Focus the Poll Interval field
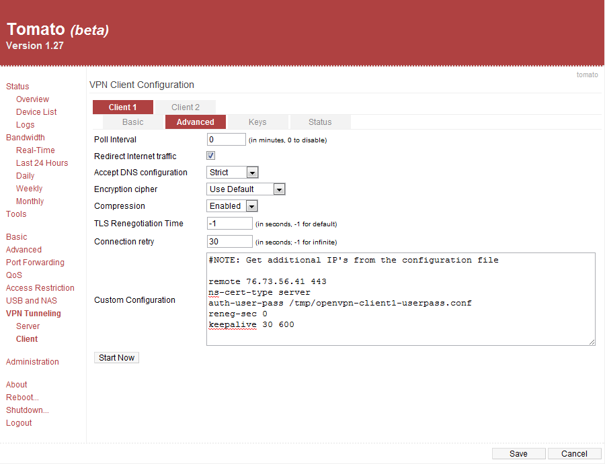605x464 pixels. tap(226, 140)
